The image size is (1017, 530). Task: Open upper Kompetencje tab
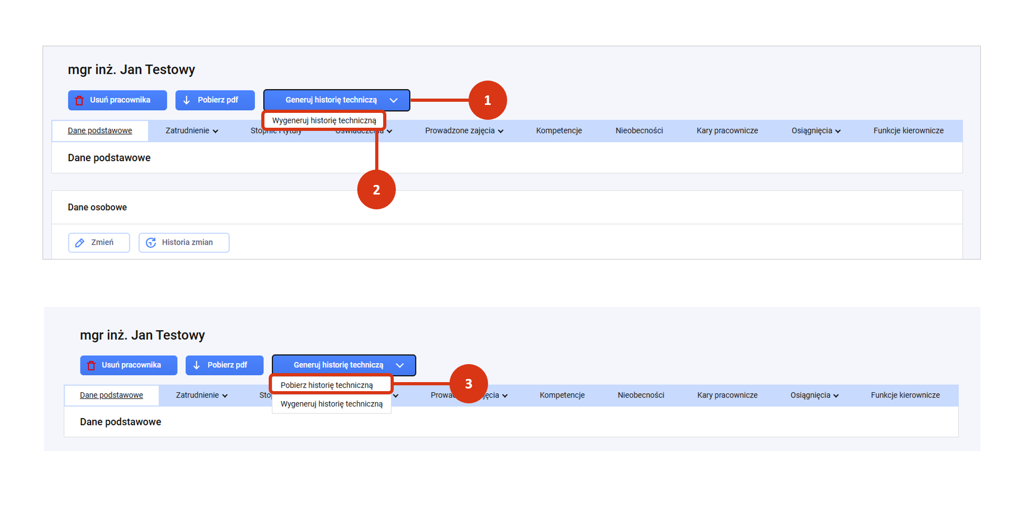click(559, 131)
